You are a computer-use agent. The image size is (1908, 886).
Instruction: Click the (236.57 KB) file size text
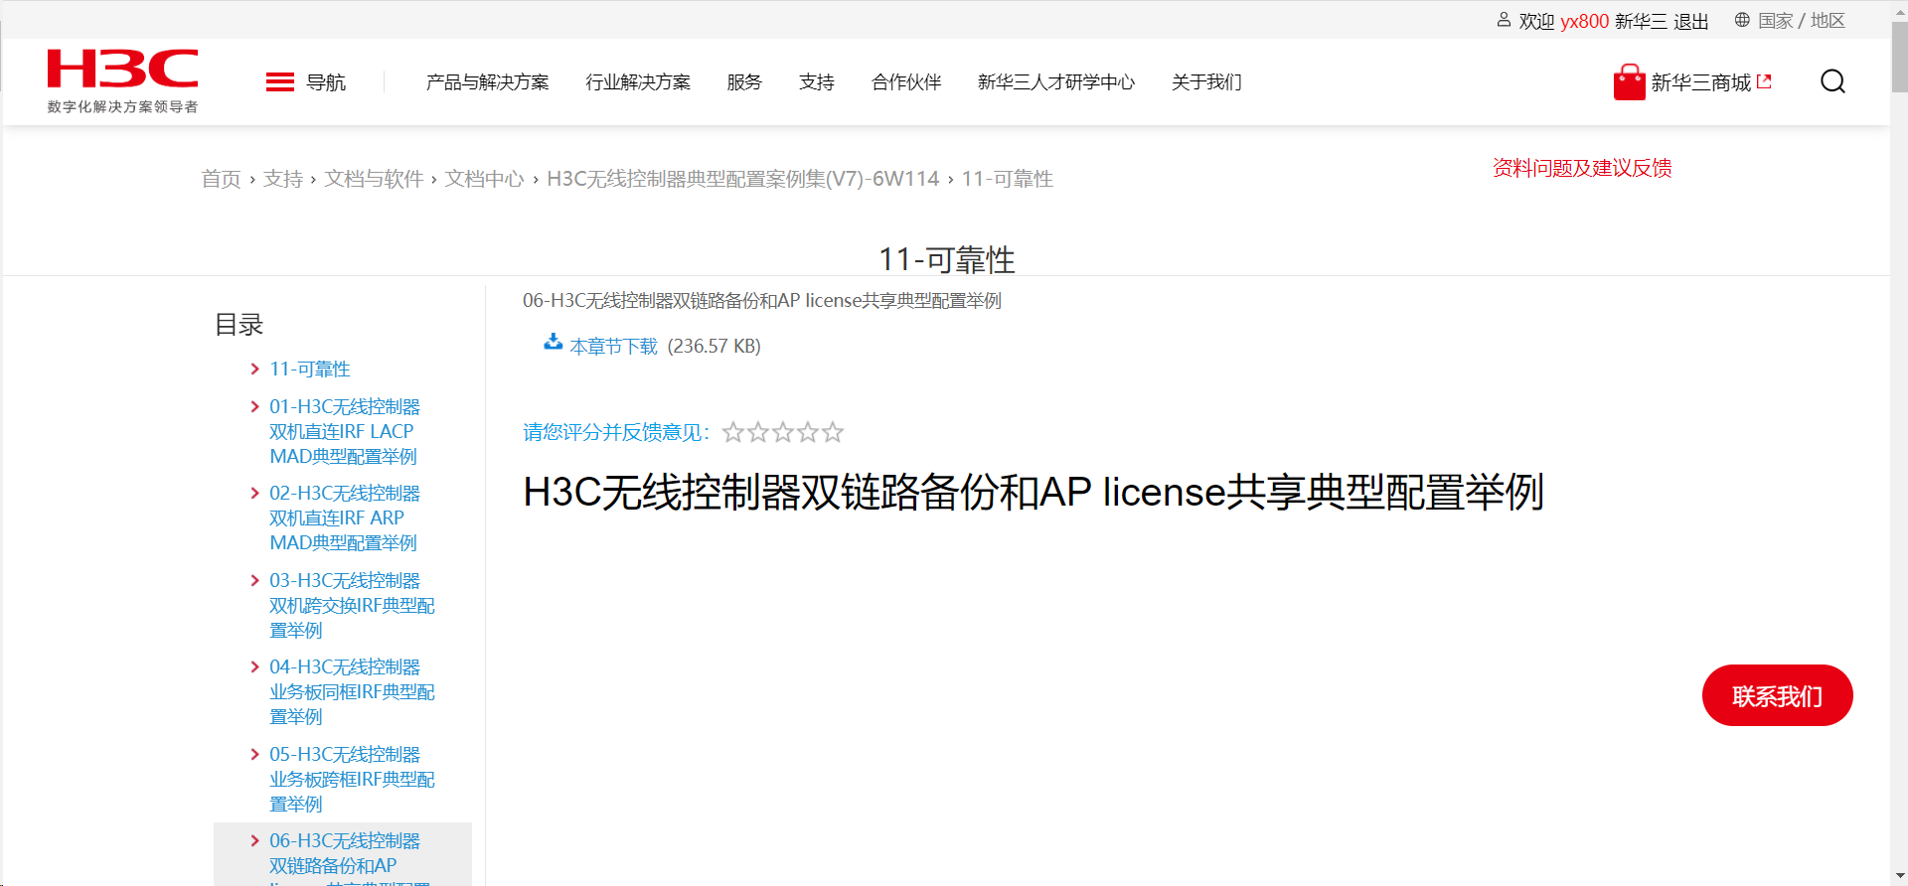pos(715,347)
